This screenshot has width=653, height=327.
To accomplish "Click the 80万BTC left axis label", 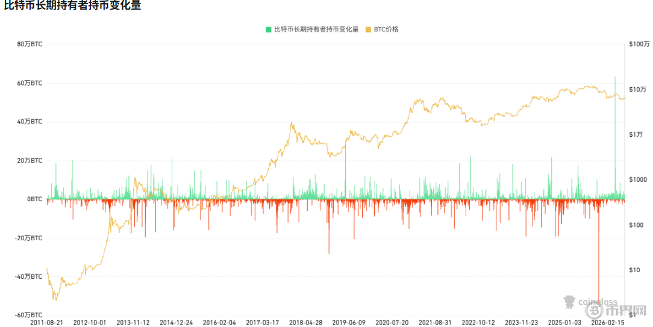I will [30, 45].
